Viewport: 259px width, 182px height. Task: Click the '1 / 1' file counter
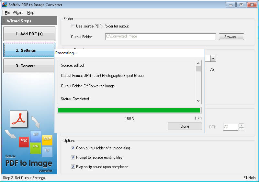coord(198,118)
